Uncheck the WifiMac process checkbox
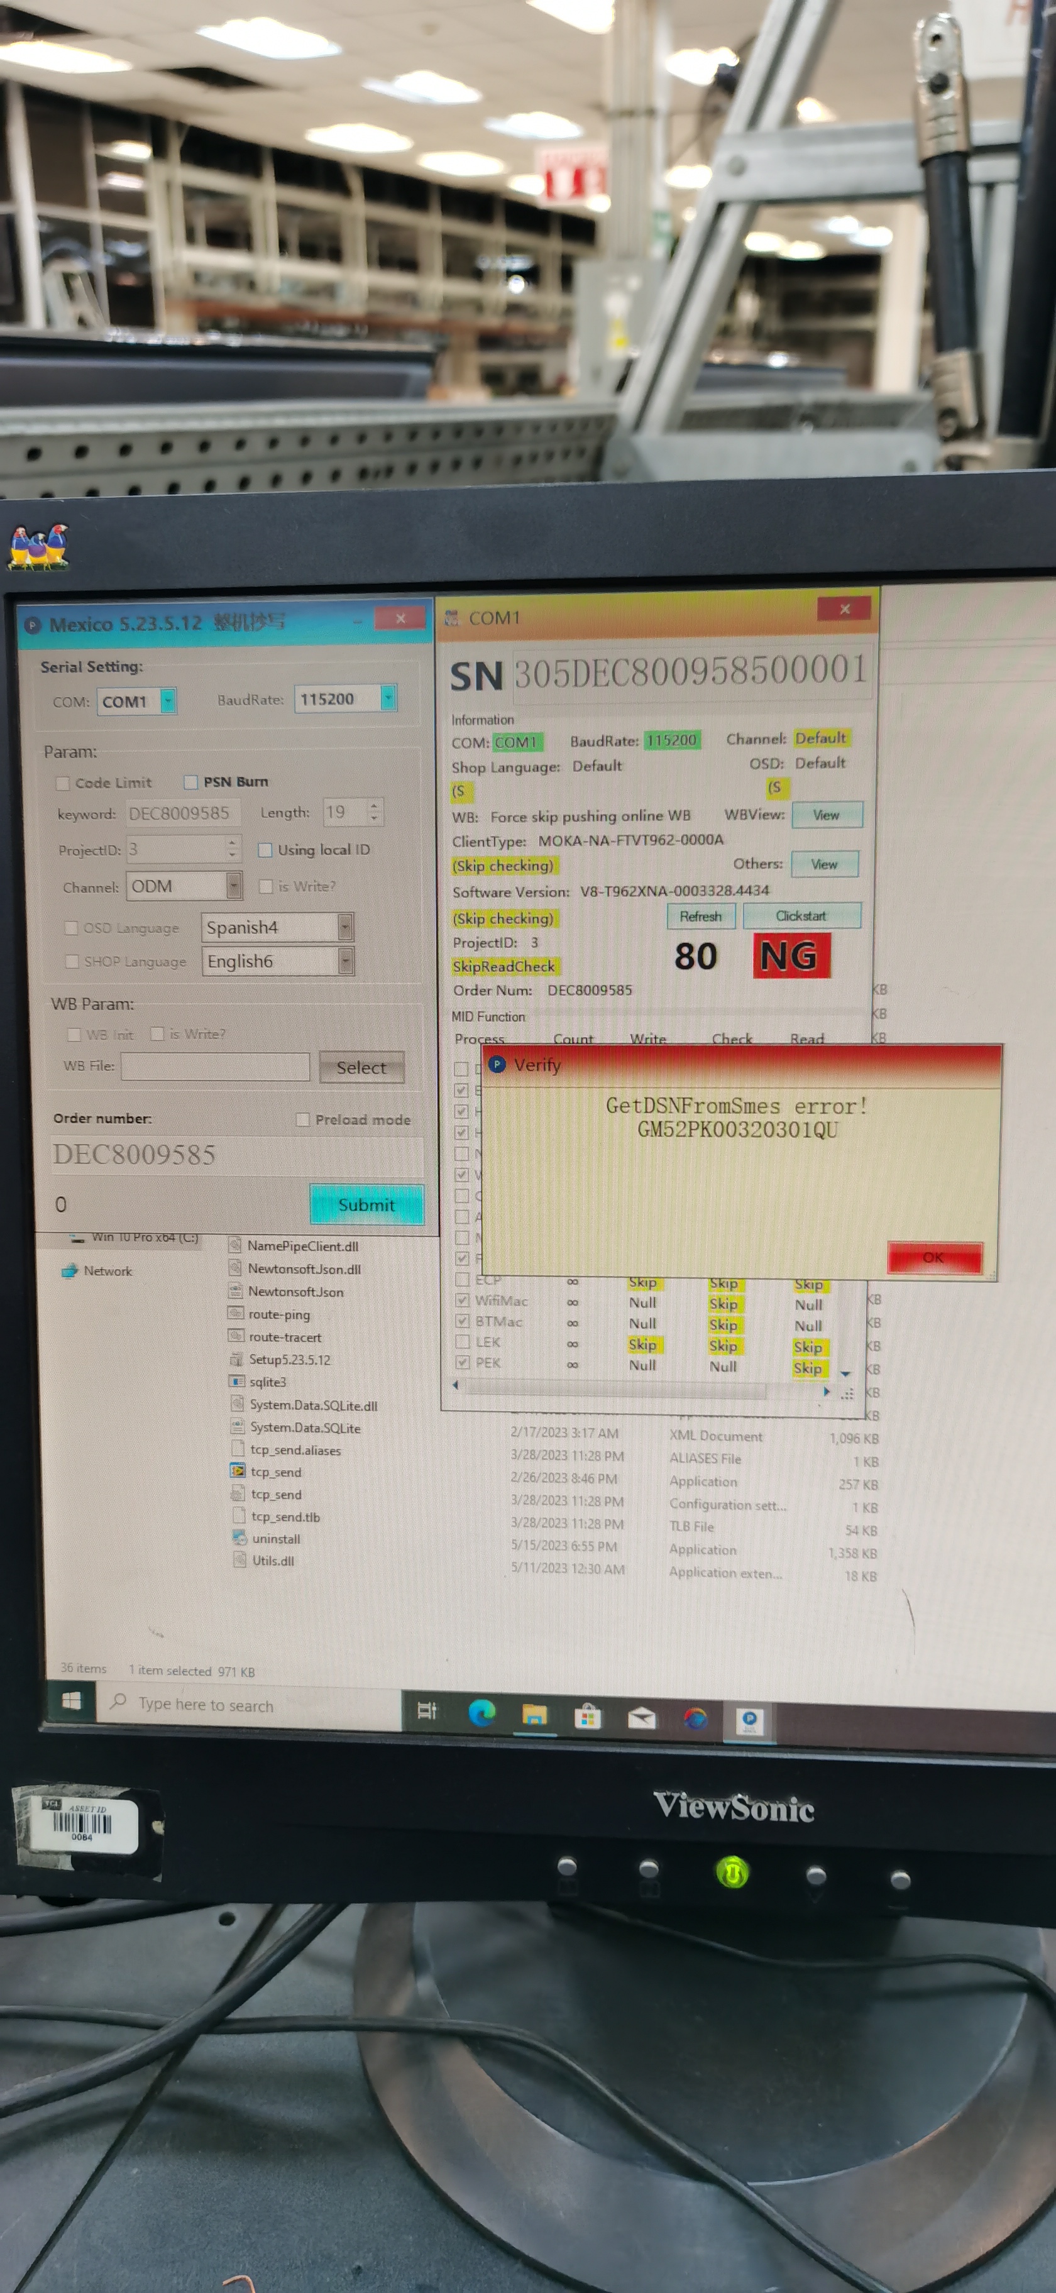 click(462, 1300)
